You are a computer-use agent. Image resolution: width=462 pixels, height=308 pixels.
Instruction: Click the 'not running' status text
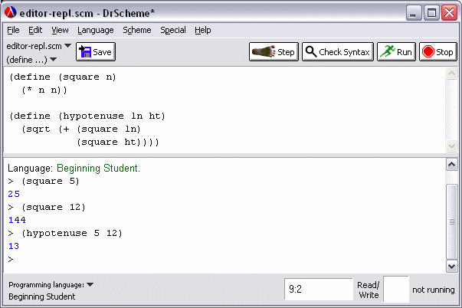pos(433,290)
